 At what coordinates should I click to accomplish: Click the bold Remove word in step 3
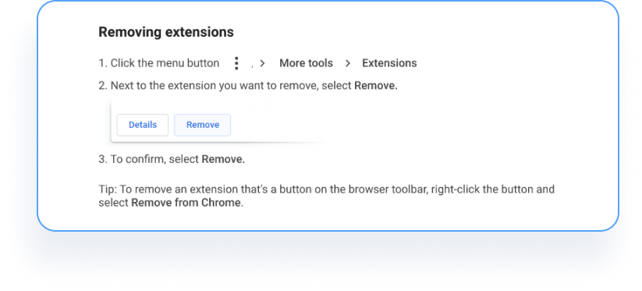click(223, 159)
